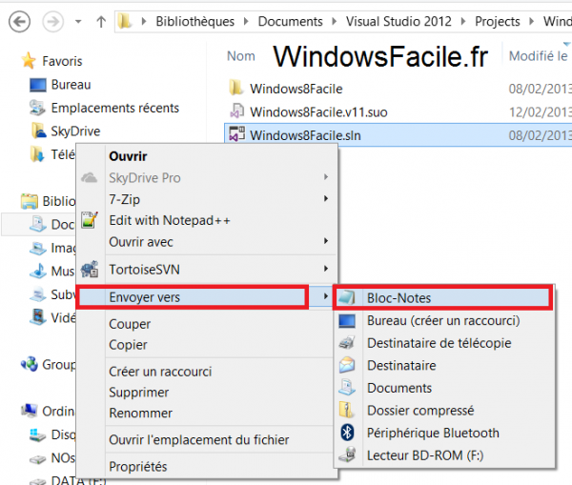The image size is (572, 485).
Task: Go up one folder level
Action: pyautogui.click(x=101, y=22)
